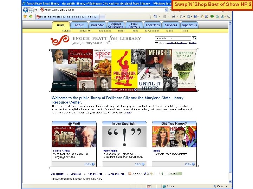253x189 pixels.
Task: Click the more arrow in Did You Know panel
Action: (193, 164)
